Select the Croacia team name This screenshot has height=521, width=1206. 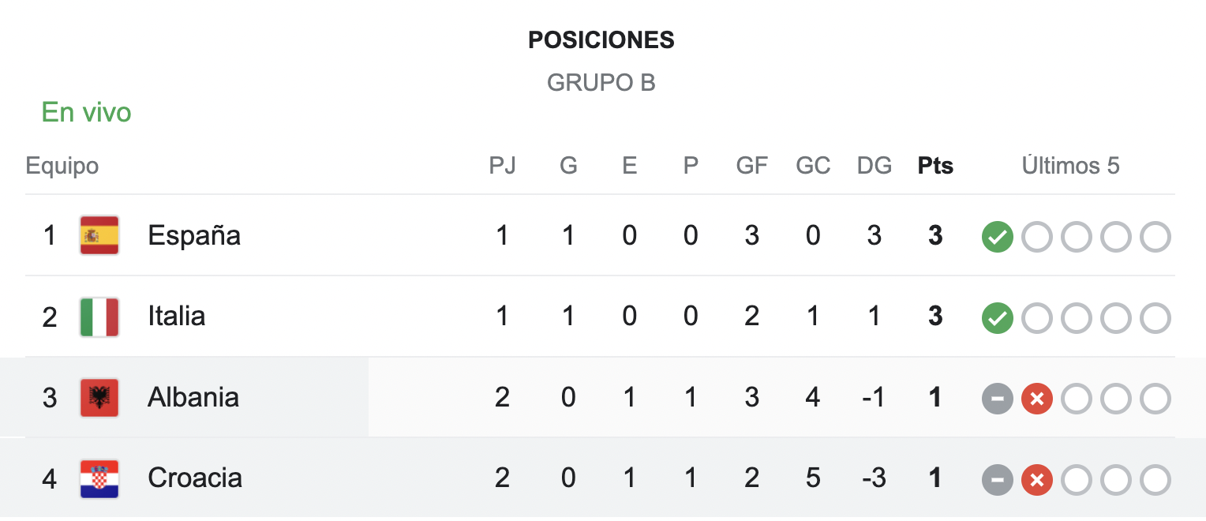coord(195,478)
